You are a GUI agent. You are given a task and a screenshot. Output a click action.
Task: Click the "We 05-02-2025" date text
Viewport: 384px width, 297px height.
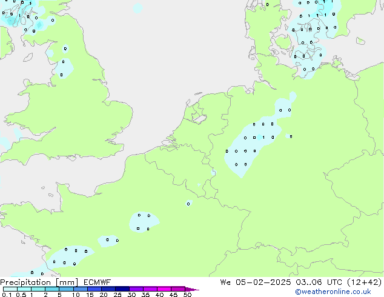point(256,282)
